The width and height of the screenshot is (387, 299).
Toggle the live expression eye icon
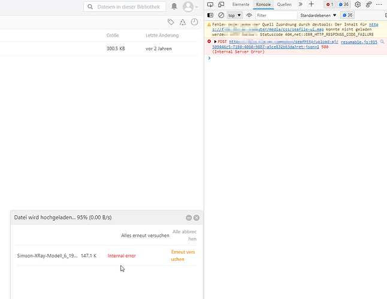pos(249,15)
